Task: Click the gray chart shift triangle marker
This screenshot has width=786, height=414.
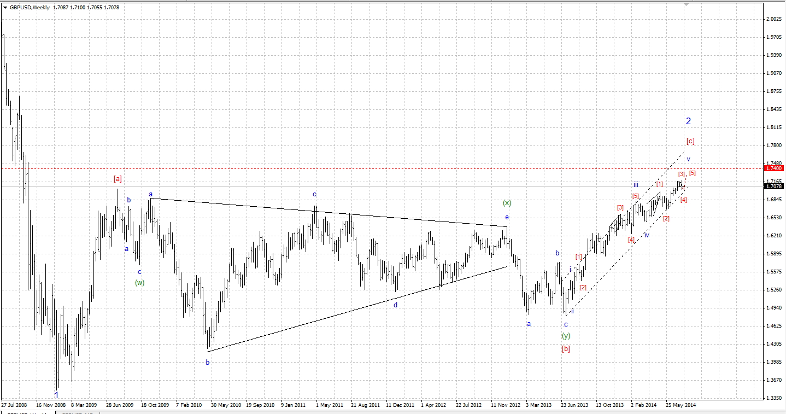Action: [x=687, y=4]
